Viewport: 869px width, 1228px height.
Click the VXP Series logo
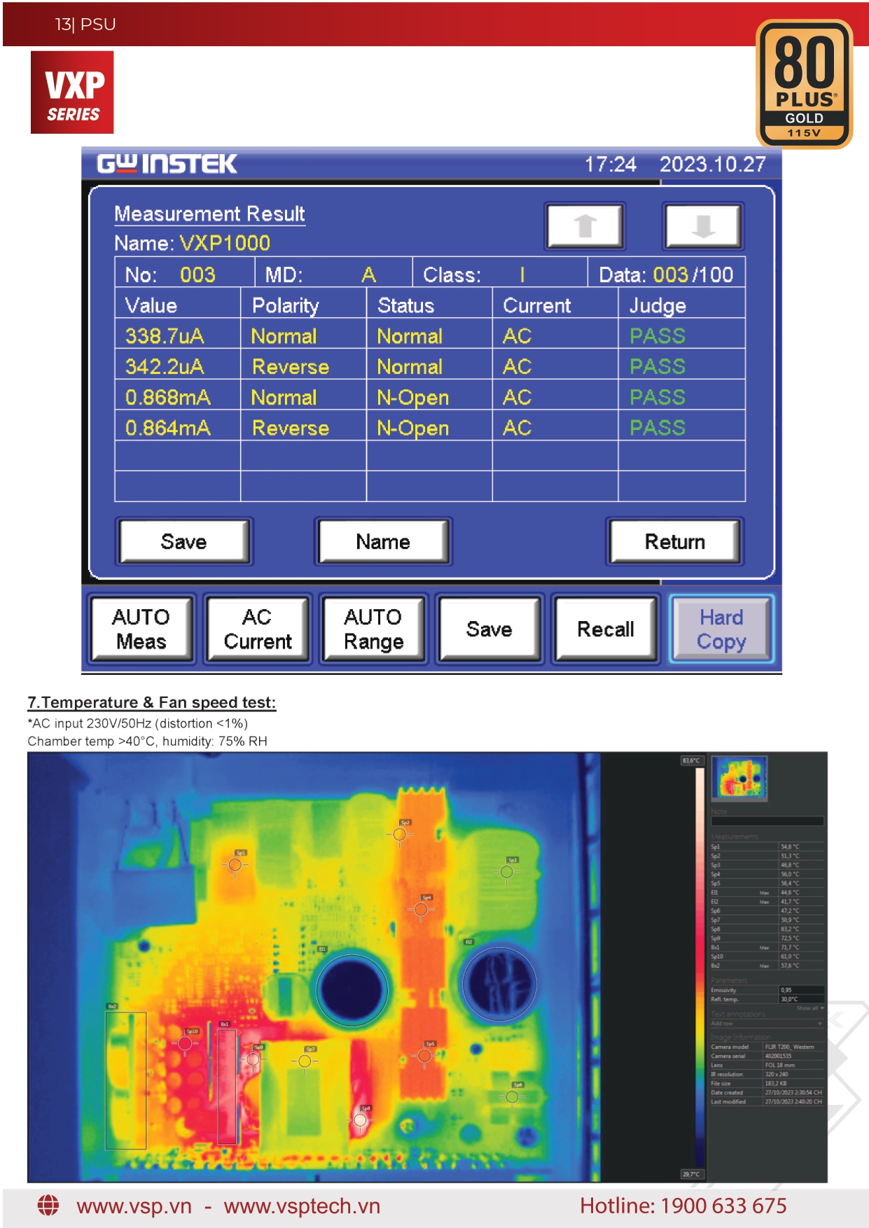point(72,92)
